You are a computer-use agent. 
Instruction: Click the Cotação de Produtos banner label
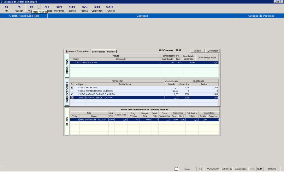[x=261, y=16]
